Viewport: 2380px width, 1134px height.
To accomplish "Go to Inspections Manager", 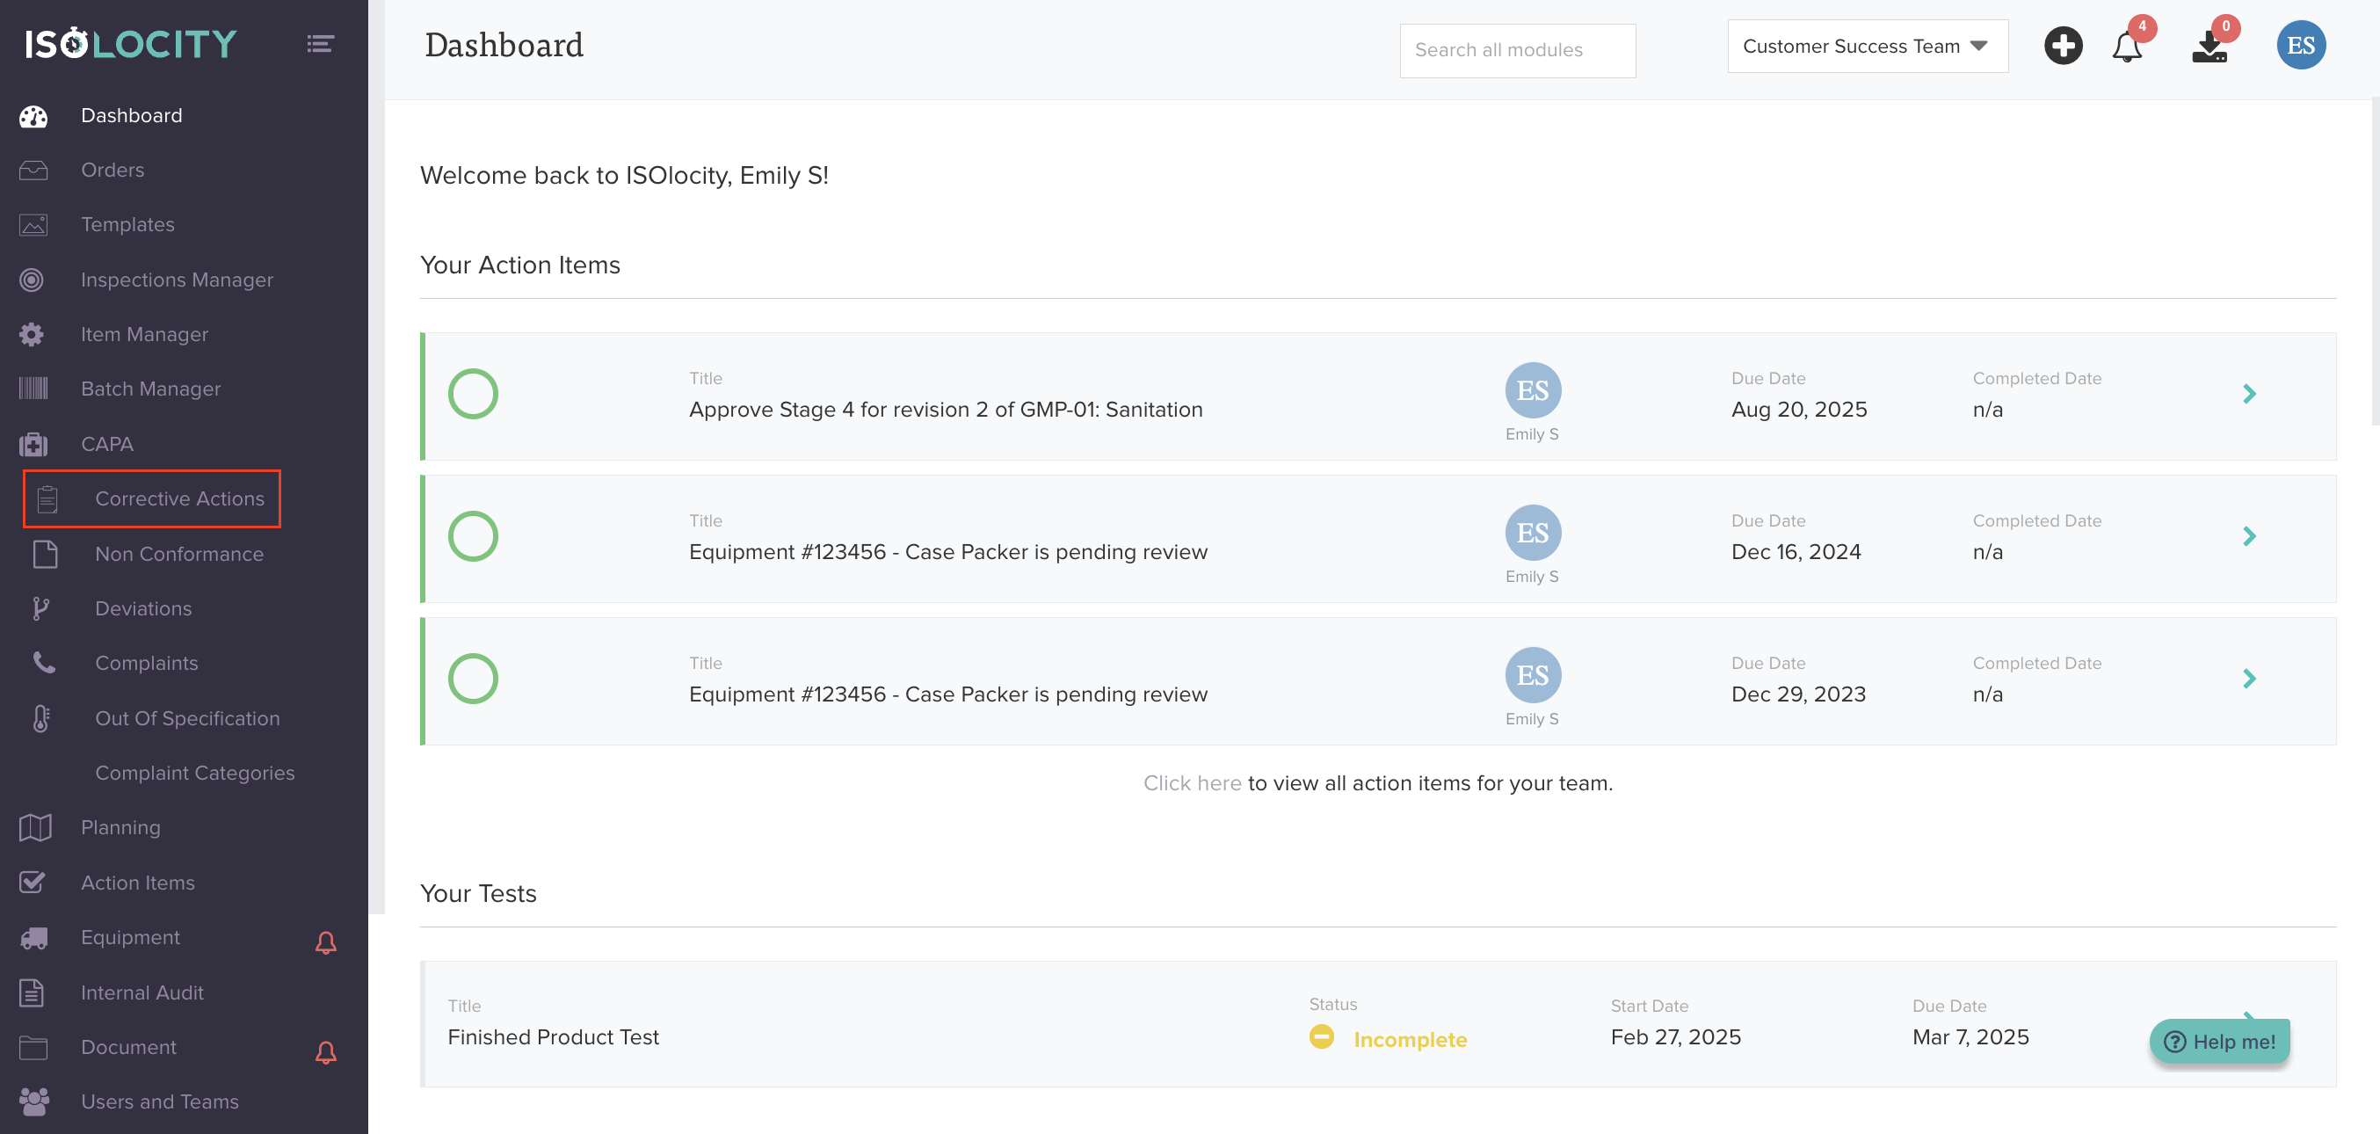I will [x=177, y=280].
